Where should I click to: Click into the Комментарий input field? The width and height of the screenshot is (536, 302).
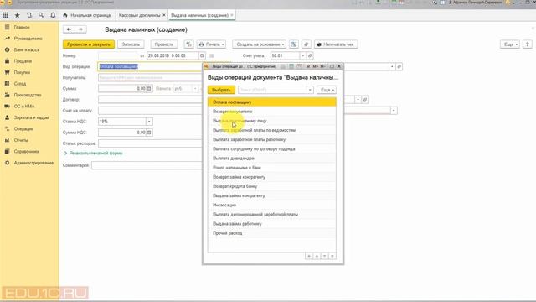click(147, 165)
